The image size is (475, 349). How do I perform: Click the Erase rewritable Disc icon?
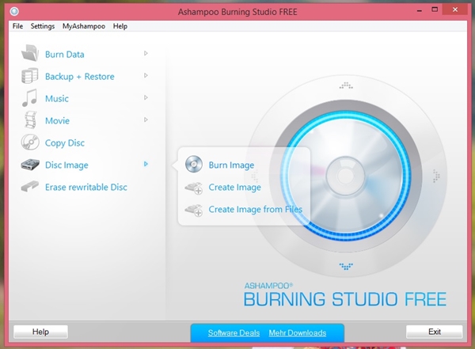click(30, 188)
